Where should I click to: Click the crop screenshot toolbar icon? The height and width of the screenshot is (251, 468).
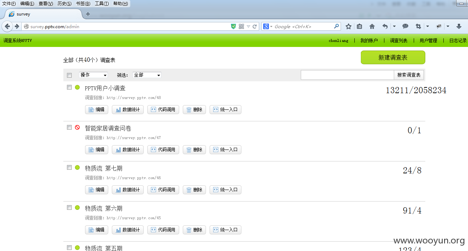point(418,26)
